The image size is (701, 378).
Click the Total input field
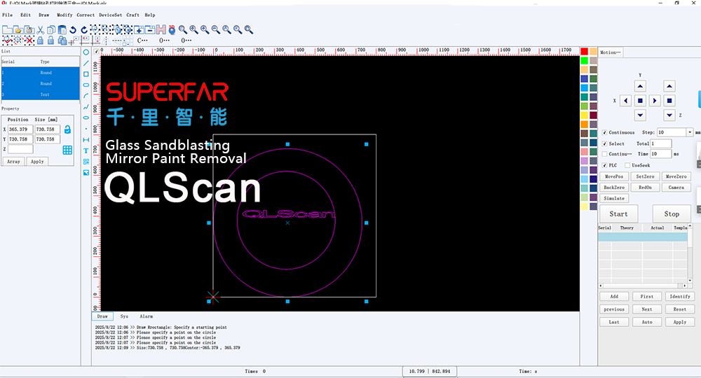click(x=661, y=143)
